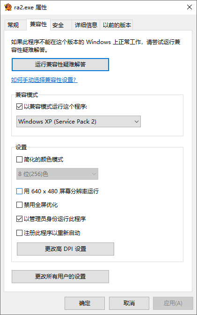Click 运行兼容性疑难解答 button
The height and width of the screenshot is (315, 197).
point(60,65)
